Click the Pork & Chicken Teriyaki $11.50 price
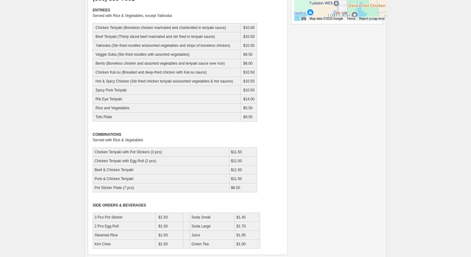Image resolution: width=471 pixels, height=257 pixels. [x=236, y=179]
